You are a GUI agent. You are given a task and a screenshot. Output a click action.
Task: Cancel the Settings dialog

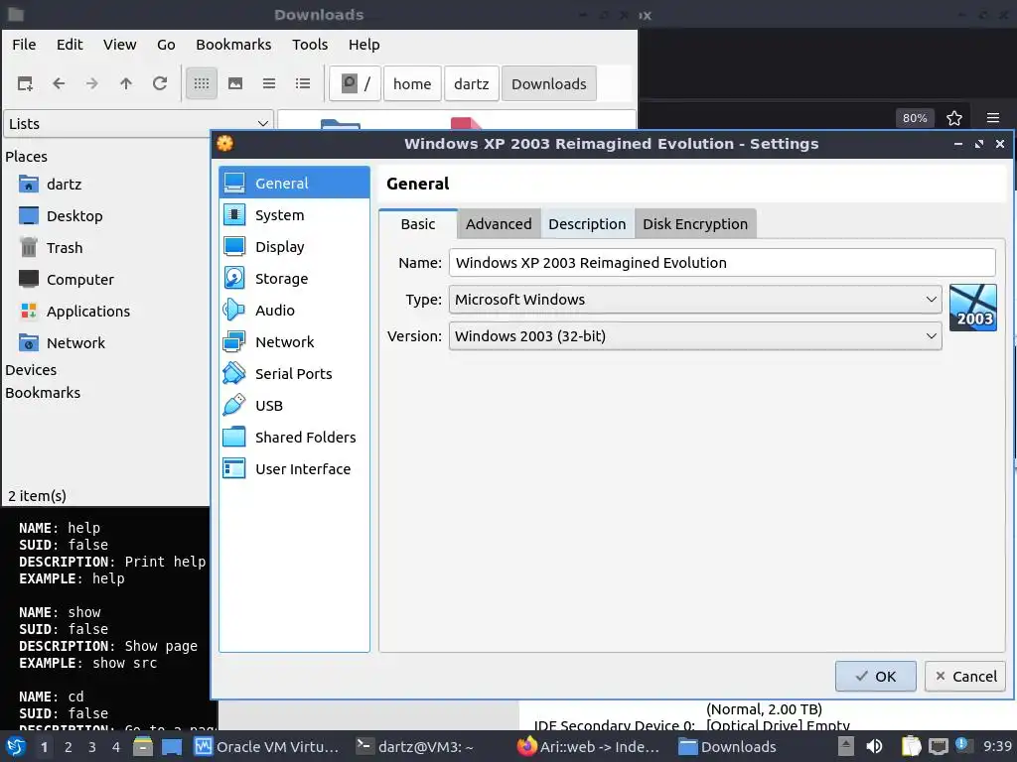coord(965,677)
